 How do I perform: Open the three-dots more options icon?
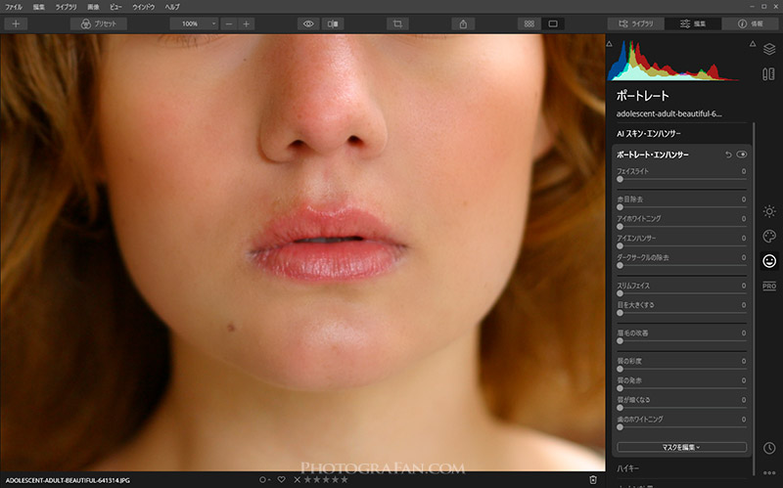(769, 473)
